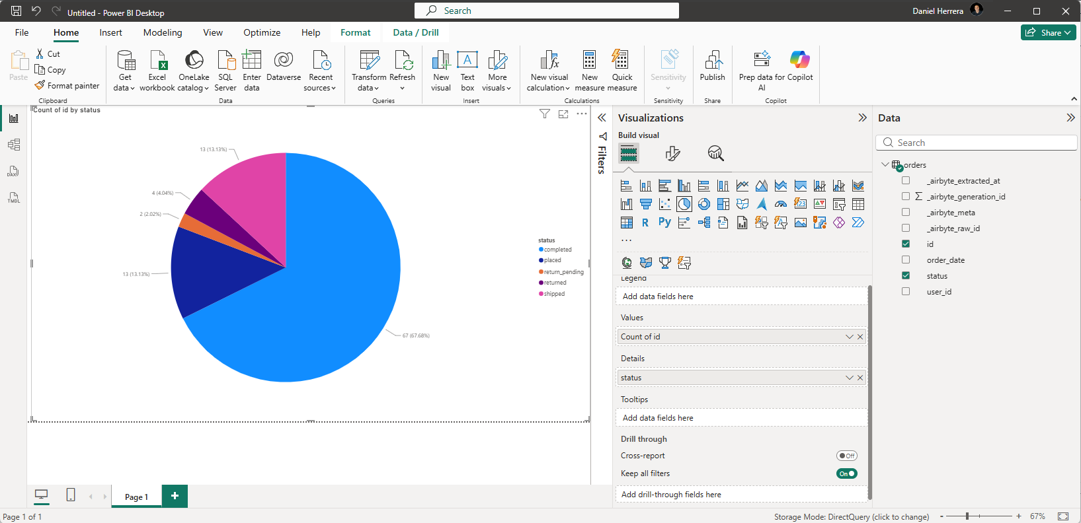
Task: Check the _airbyte_raw_id field
Action: click(906, 228)
